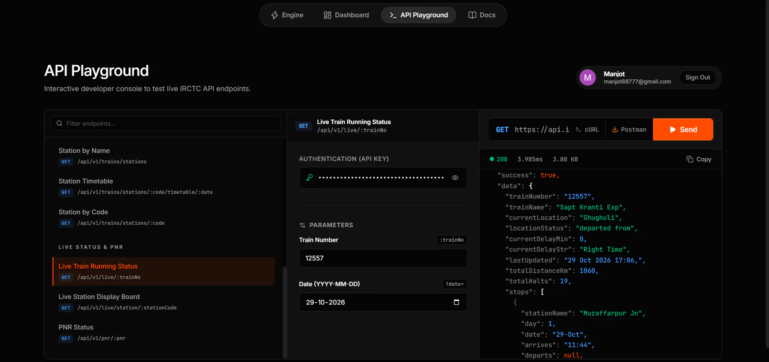Click the Sign Out button

click(698, 77)
